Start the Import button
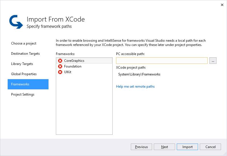 point(187,147)
